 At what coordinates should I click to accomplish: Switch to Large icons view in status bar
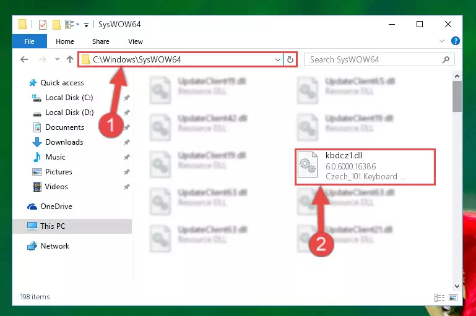tap(453, 298)
